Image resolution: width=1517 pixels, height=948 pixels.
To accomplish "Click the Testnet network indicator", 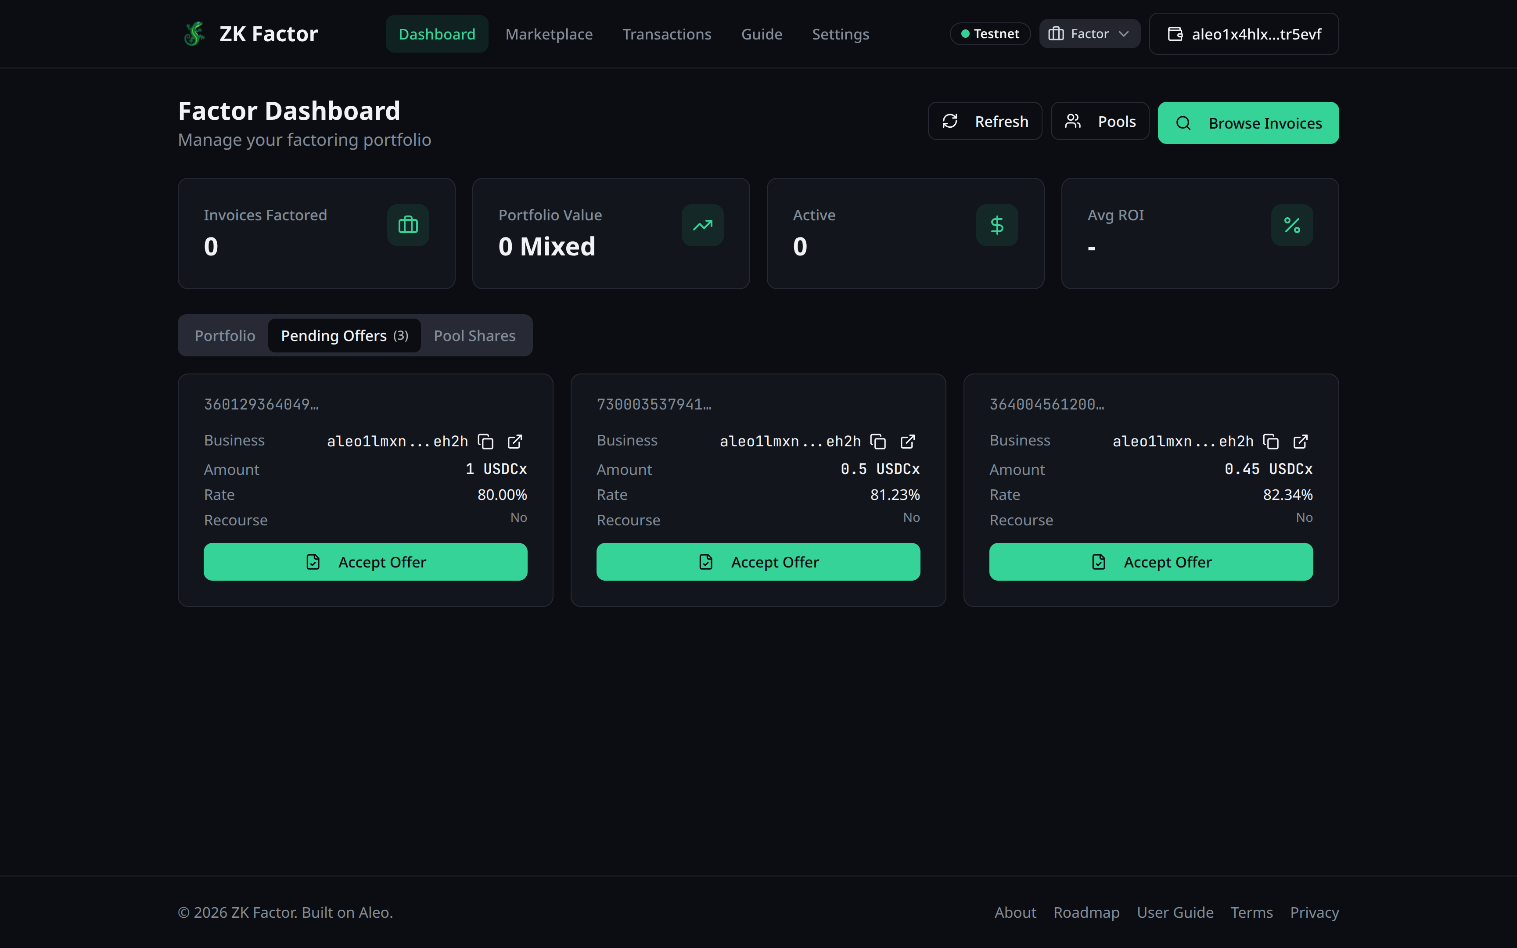I will pyautogui.click(x=990, y=34).
